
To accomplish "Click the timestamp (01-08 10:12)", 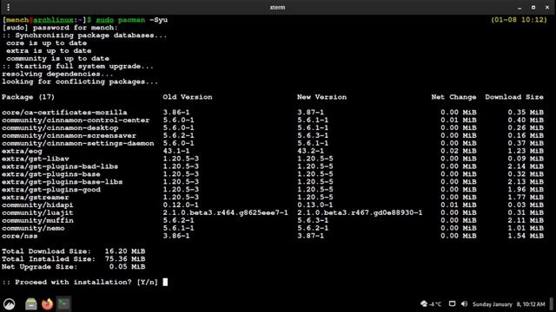I will [519, 20].
